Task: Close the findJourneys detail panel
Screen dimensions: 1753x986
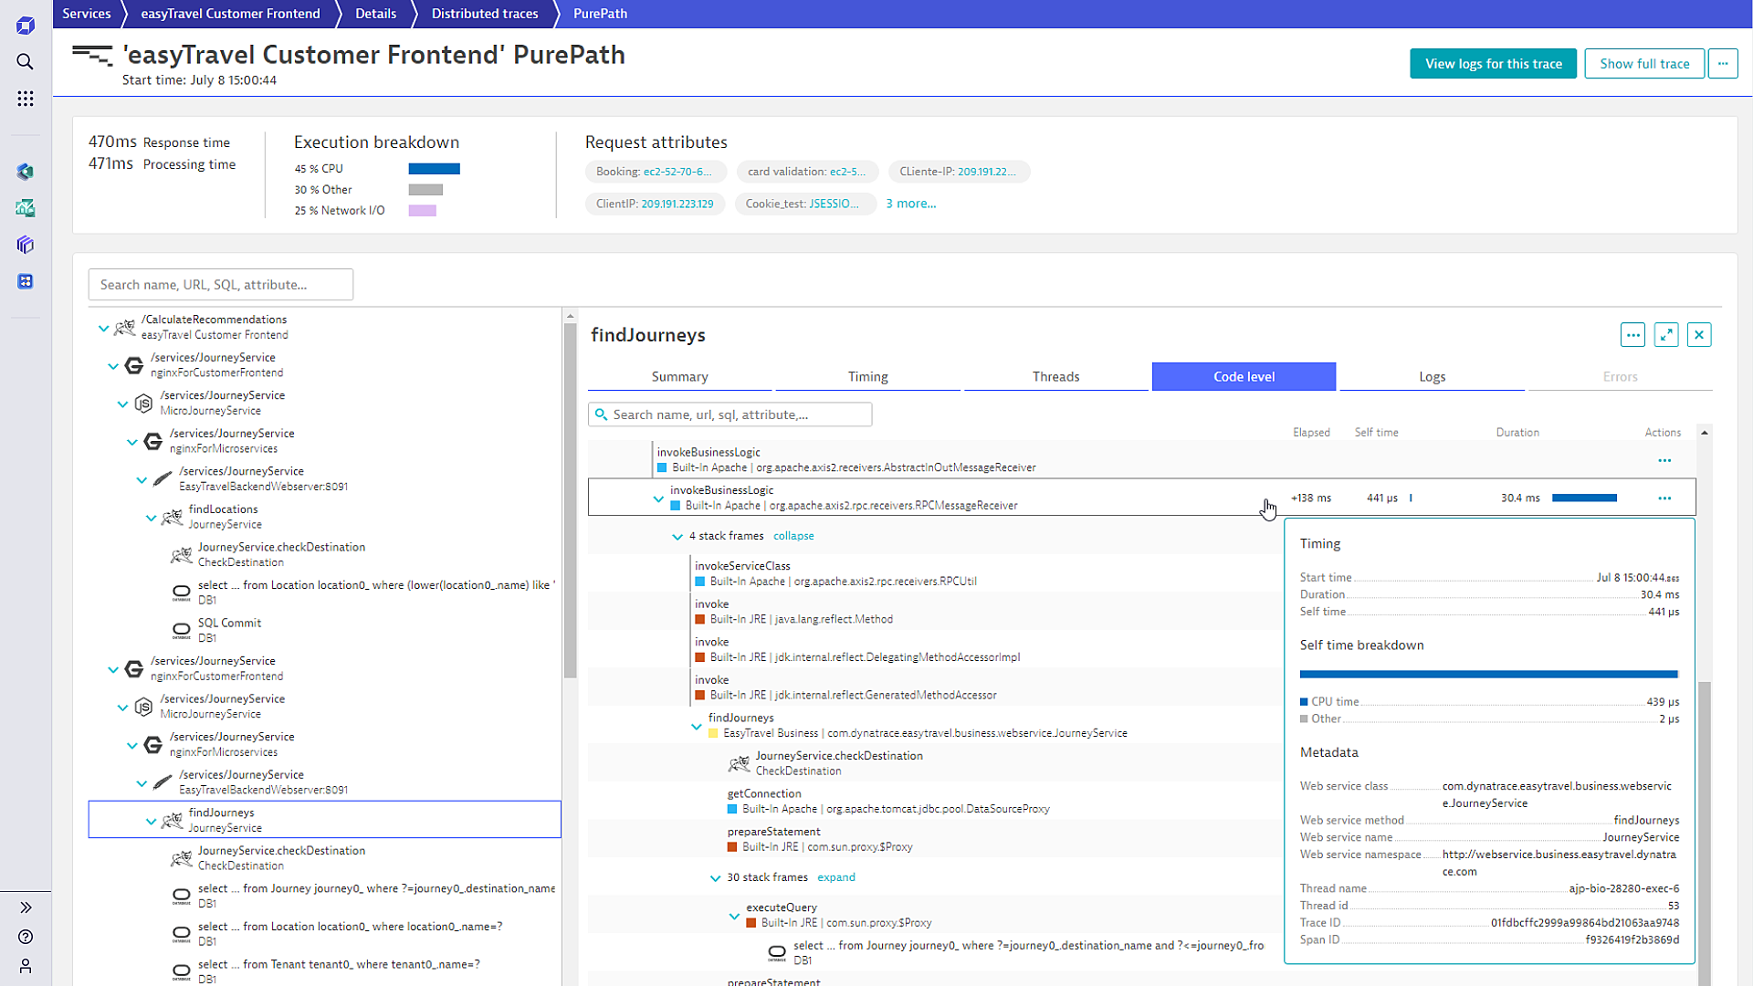Action: (1699, 335)
